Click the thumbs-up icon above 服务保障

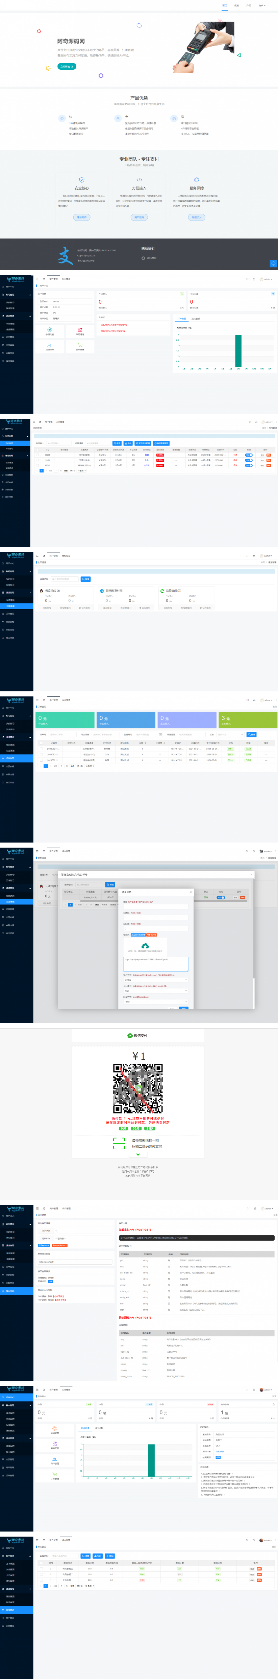coord(196,180)
